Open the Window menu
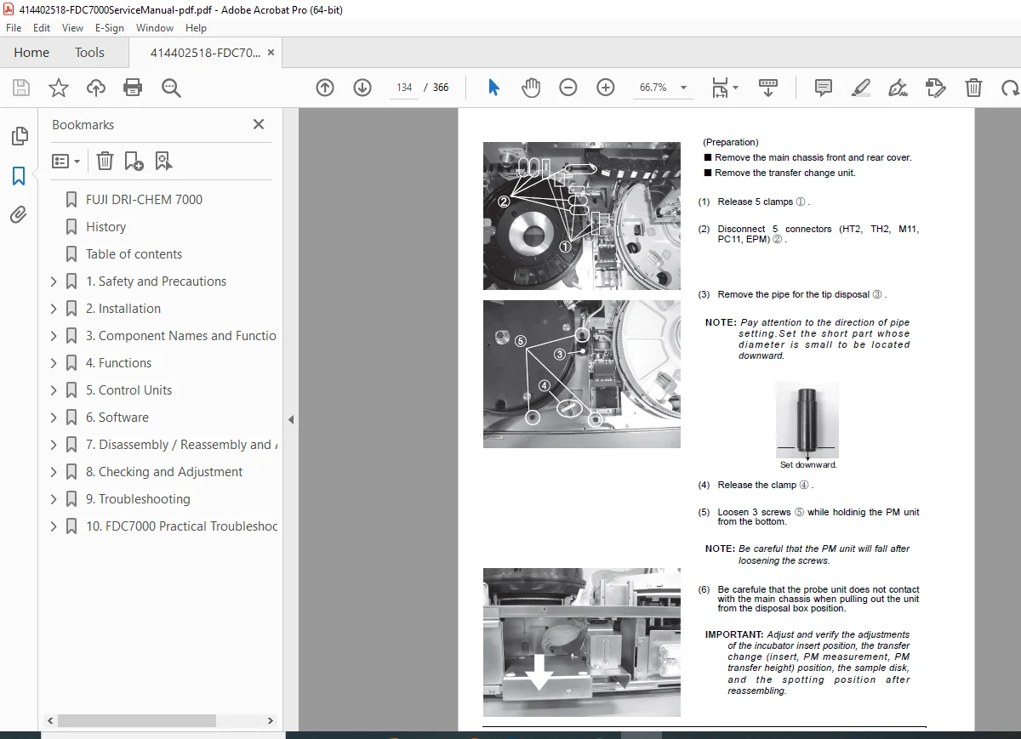The image size is (1021, 739). point(155,28)
